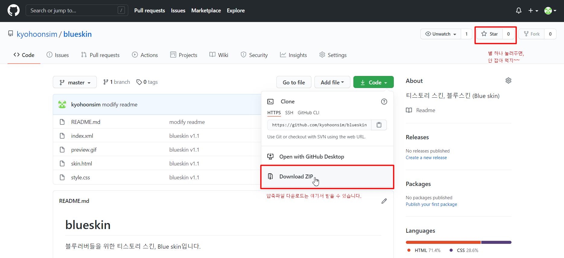View fork count 0
Screen dimensions: 564x258
click(550, 34)
